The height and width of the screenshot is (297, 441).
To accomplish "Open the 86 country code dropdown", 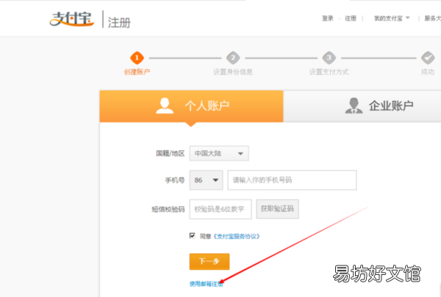I will pos(206,180).
